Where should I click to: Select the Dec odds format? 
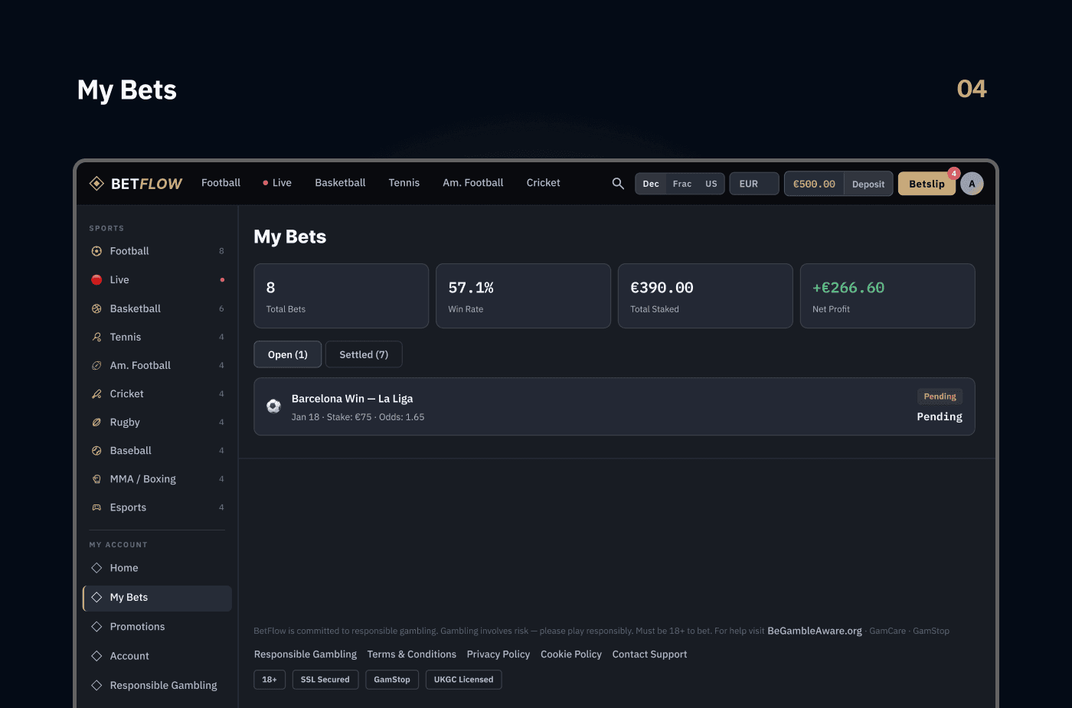[651, 184]
